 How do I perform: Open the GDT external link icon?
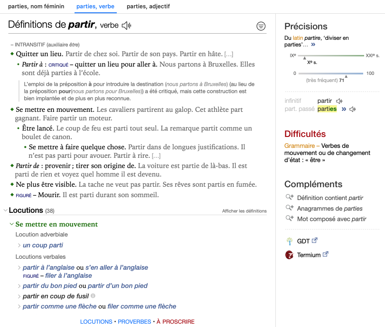pyautogui.click(x=314, y=241)
